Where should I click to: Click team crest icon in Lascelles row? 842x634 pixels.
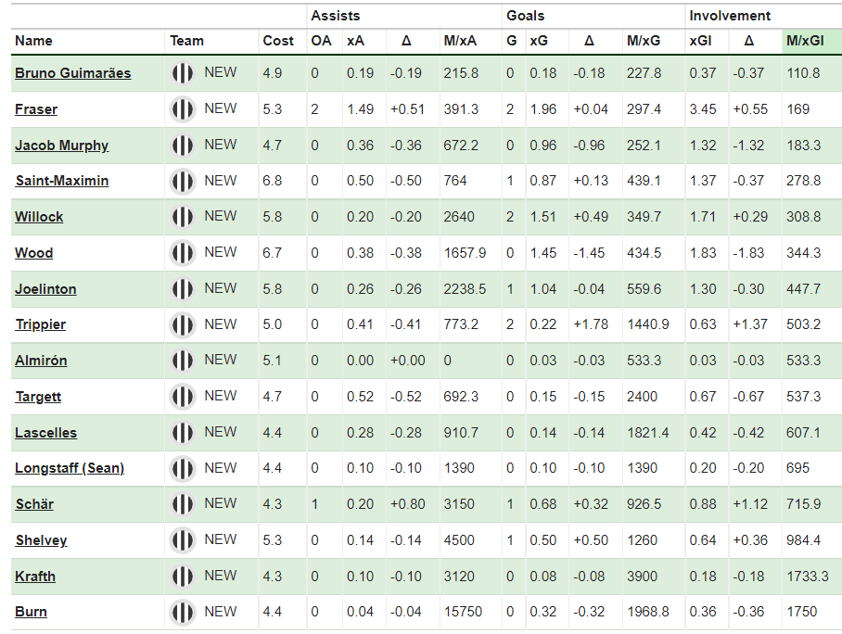tap(182, 433)
